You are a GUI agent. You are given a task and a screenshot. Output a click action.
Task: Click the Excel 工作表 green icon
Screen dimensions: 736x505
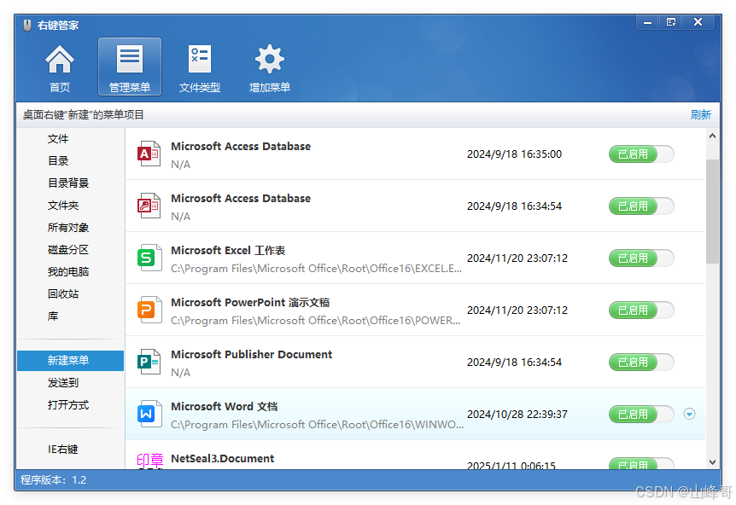[x=149, y=258]
